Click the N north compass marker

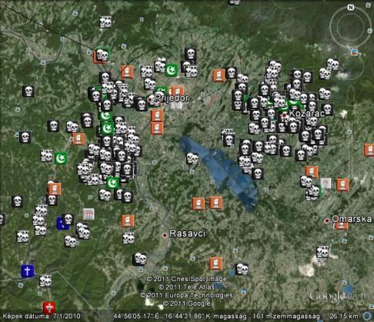[351, 8]
